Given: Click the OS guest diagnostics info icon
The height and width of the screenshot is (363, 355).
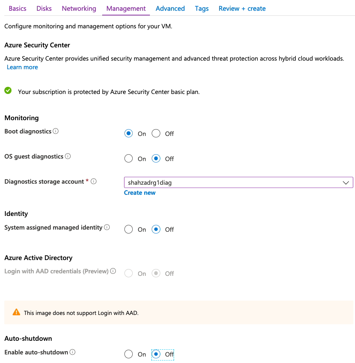Looking at the screenshot, I should pos(68,156).
